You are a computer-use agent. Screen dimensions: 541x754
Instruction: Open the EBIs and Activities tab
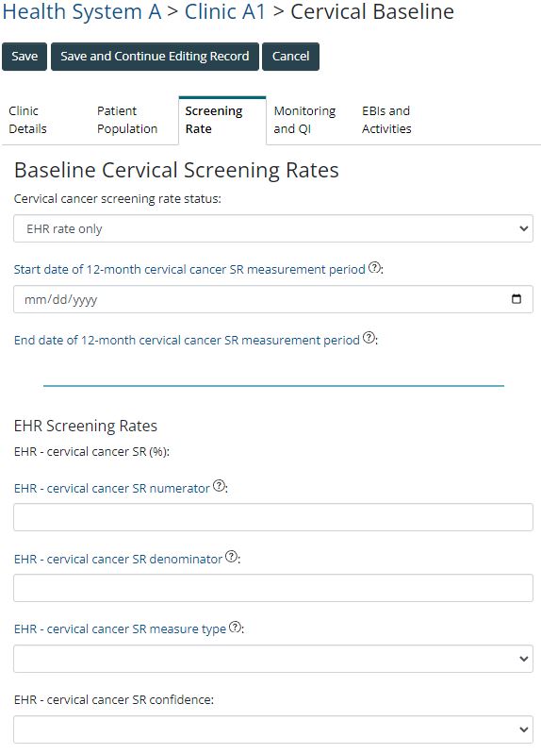click(386, 120)
